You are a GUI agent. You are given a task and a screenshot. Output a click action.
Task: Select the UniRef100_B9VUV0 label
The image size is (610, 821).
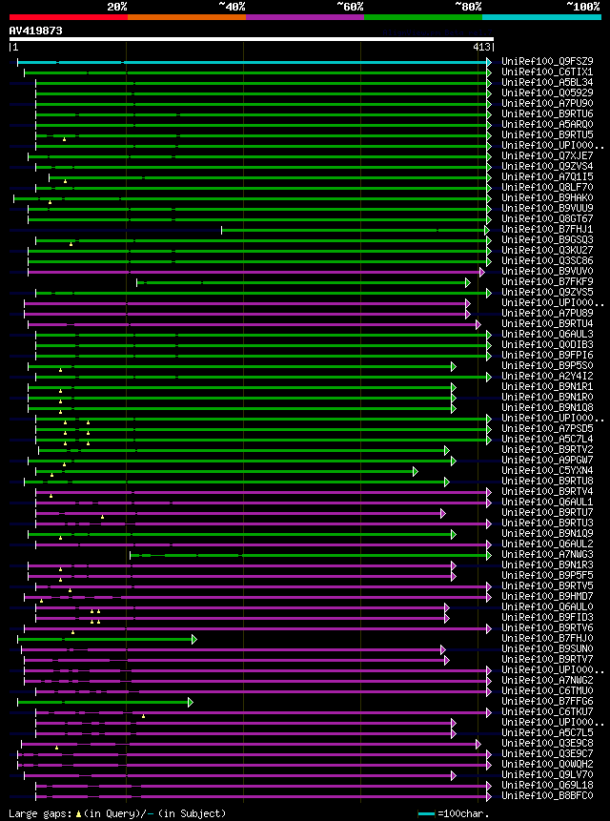(x=547, y=271)
